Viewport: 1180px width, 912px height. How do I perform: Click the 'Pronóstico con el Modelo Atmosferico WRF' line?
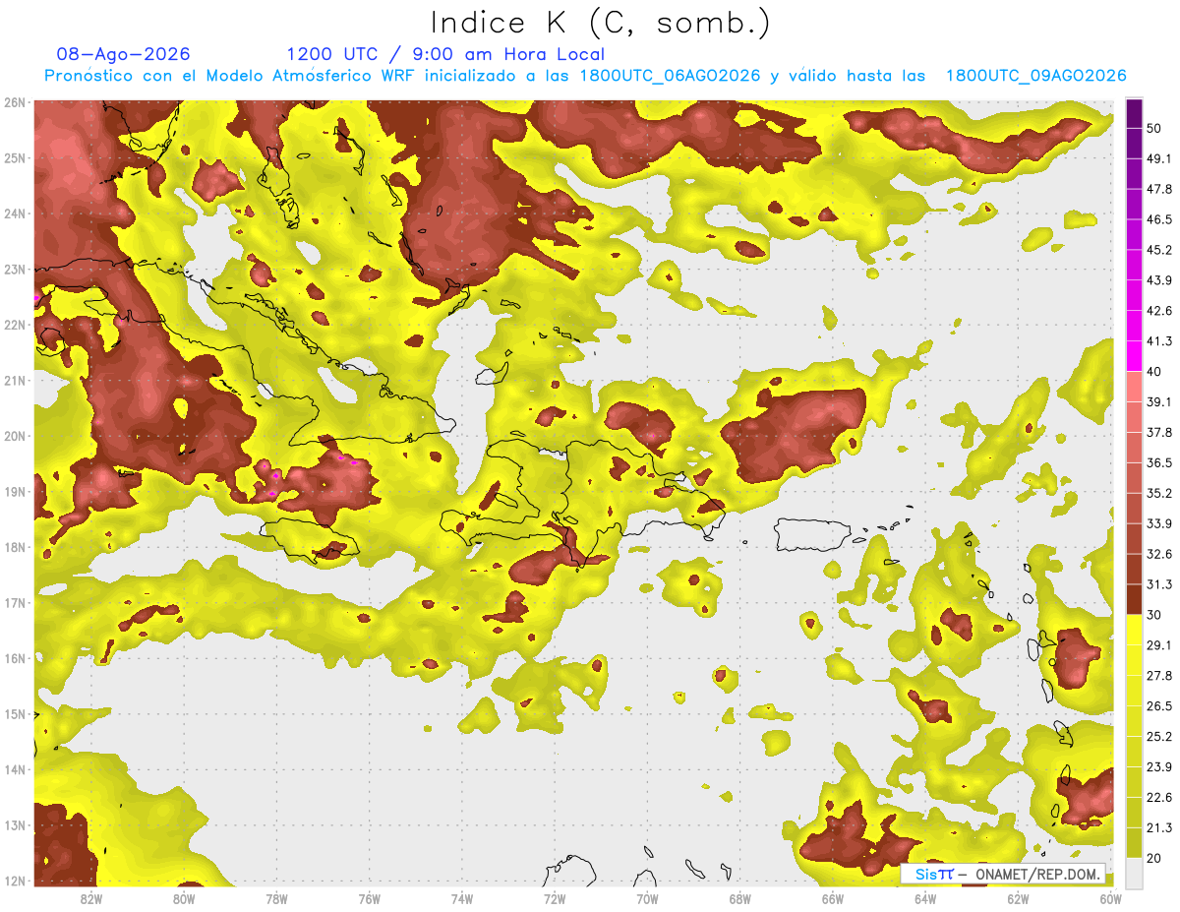pos(585,76)
